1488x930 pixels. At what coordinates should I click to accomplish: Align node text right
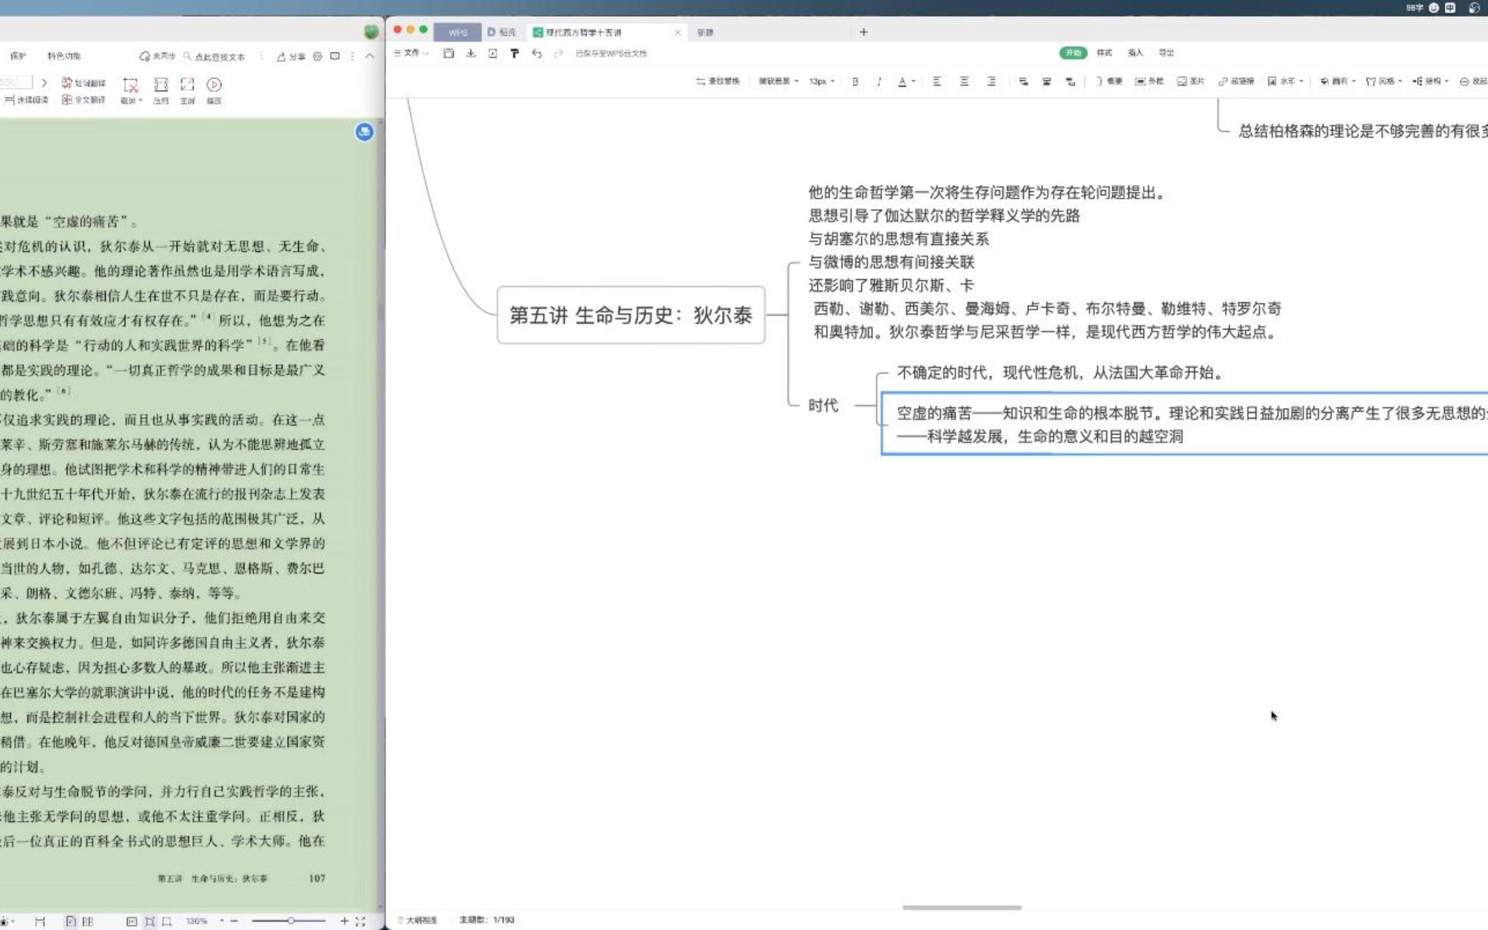[991, 81]
